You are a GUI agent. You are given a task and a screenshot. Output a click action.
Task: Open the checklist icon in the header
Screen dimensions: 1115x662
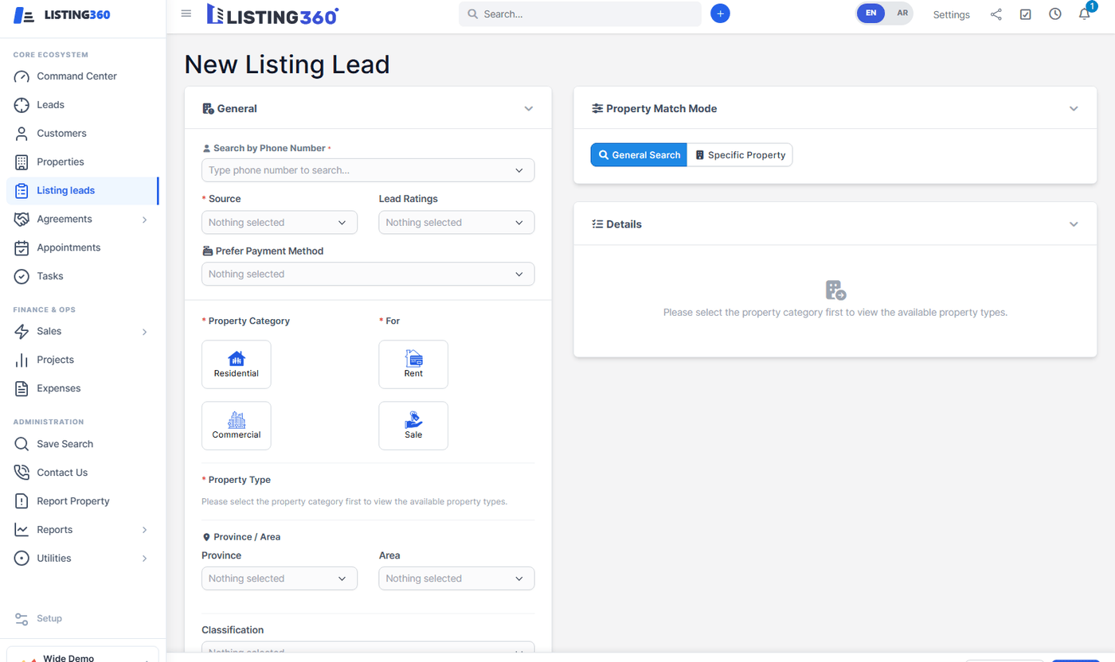coord(1026,14)
